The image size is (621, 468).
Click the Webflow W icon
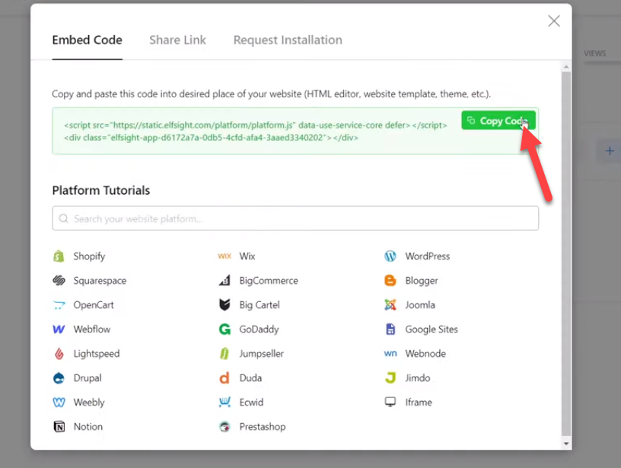pyautogui.click(x=59, y=329)
